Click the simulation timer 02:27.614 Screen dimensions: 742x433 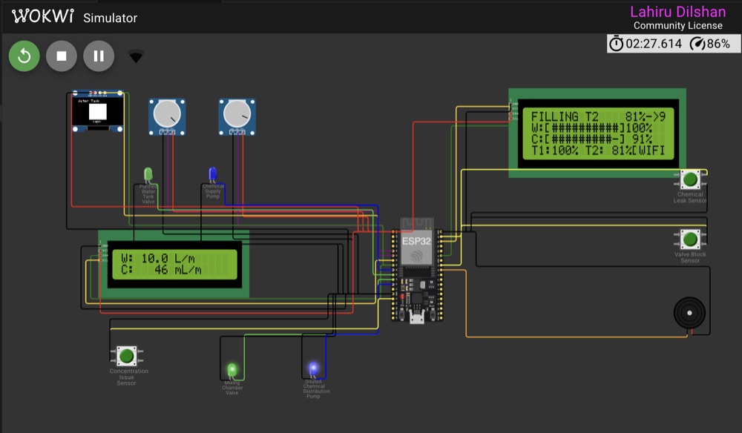(x=647, y=44)
